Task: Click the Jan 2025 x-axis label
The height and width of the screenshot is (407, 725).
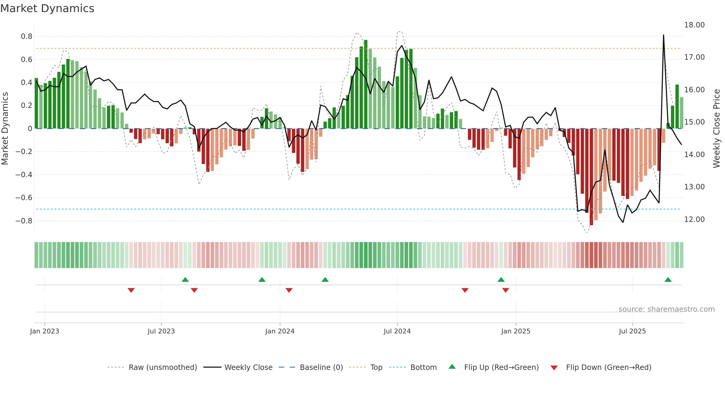Action: coord(516,331)
